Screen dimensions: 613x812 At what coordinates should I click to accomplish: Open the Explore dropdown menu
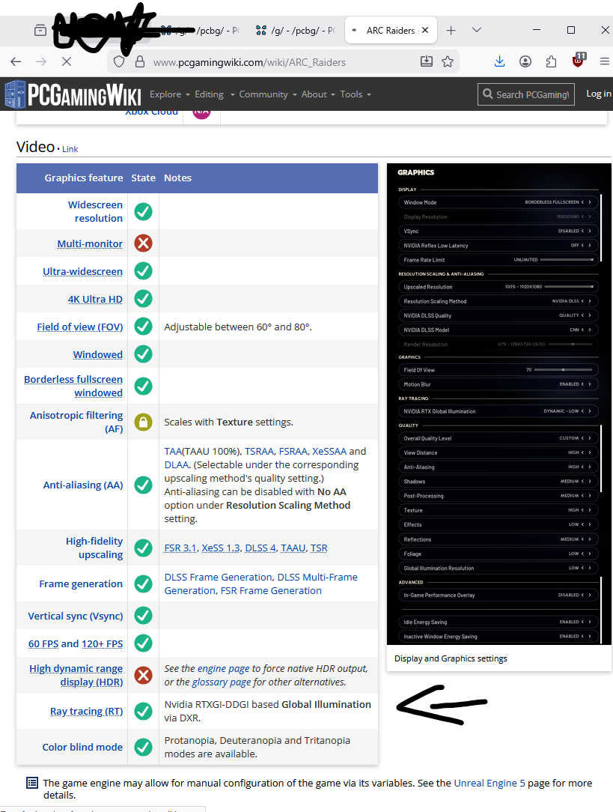(x=170, y=94)
